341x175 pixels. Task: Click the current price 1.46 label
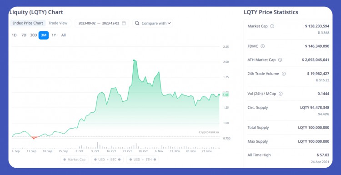[226, 95]
